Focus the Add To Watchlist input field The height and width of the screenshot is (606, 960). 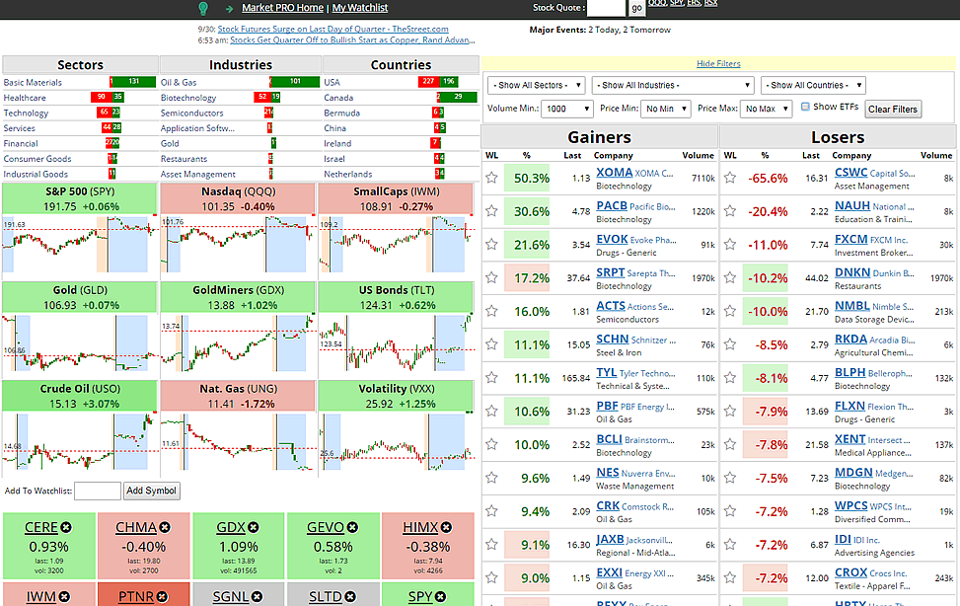pyautogui.click(x=98, y=491)
